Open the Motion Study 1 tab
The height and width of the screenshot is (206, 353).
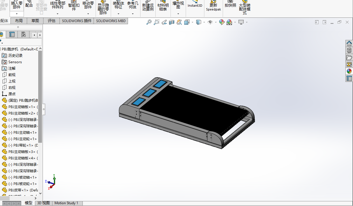[66, 203]
